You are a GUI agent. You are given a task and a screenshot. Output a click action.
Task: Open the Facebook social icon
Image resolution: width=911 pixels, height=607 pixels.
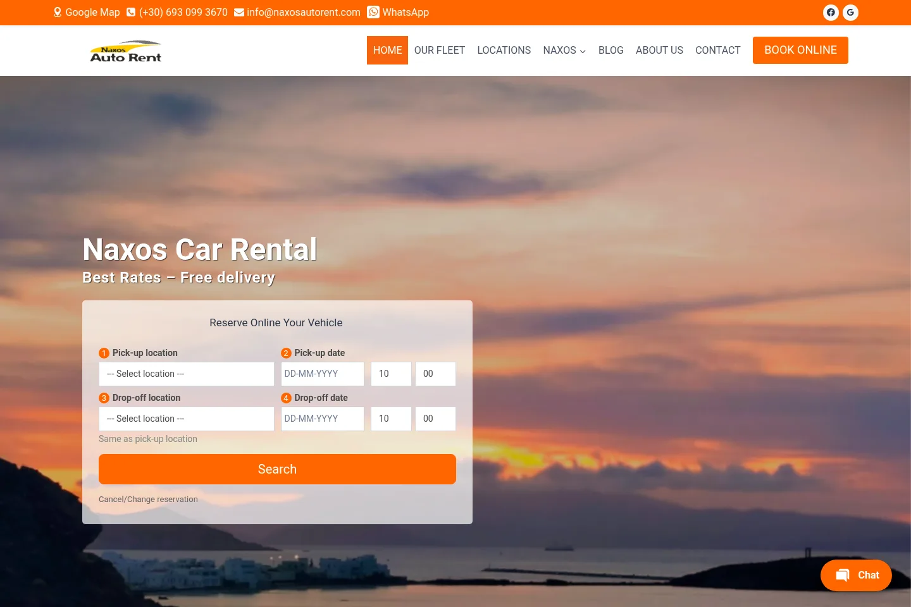coord(831,12)
